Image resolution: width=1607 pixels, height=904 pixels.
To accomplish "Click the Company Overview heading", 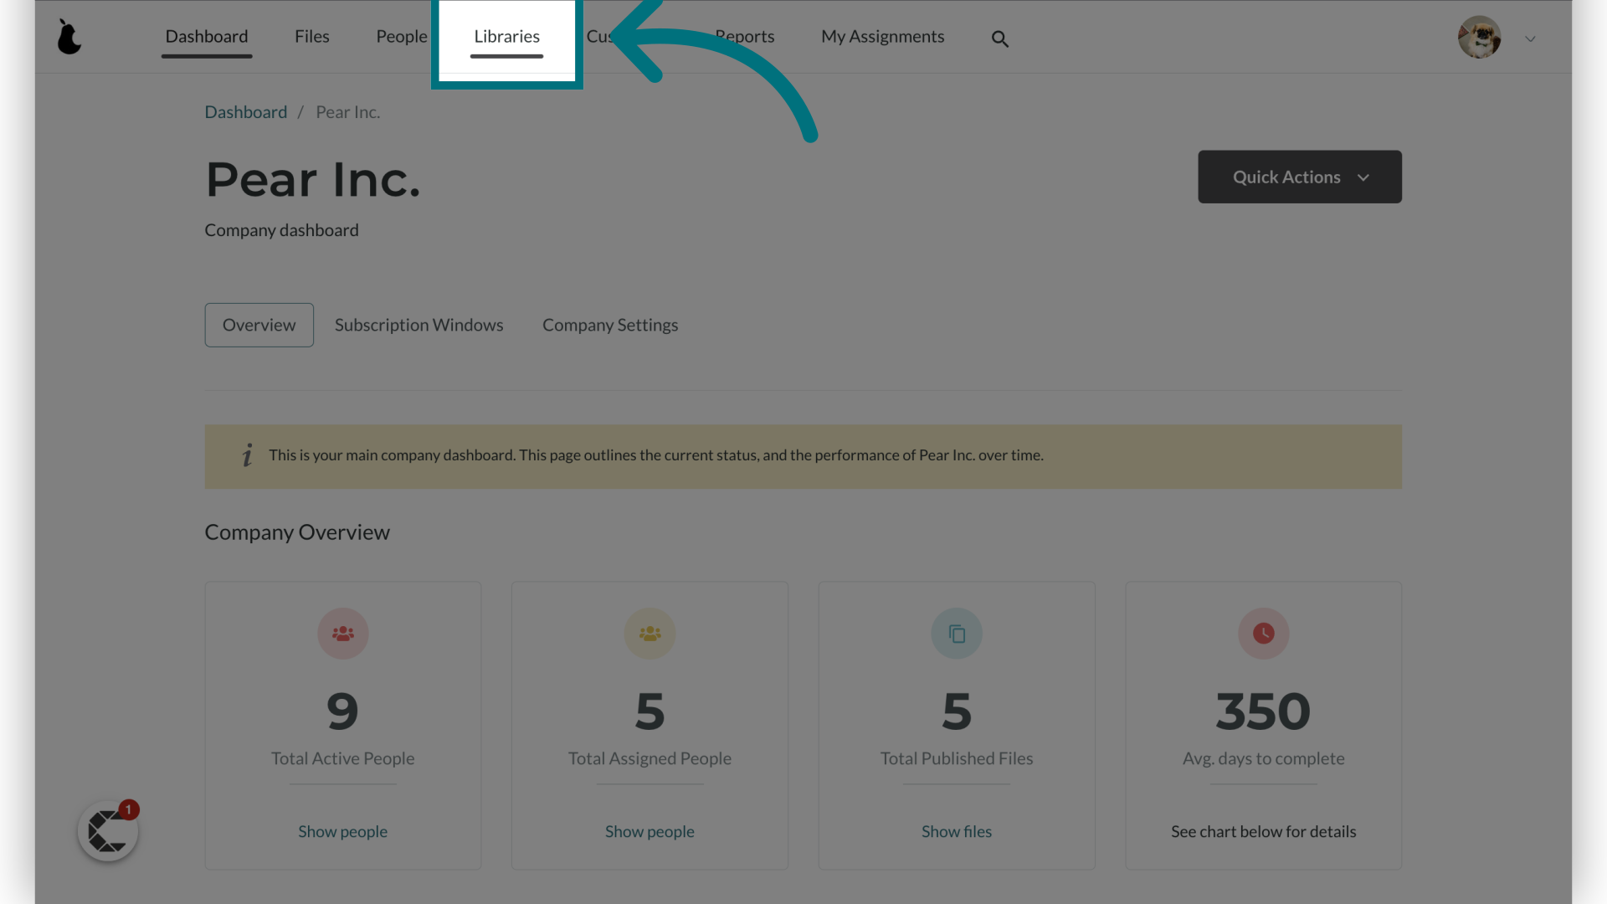I will pyautogui.click(x=297, y=532).
